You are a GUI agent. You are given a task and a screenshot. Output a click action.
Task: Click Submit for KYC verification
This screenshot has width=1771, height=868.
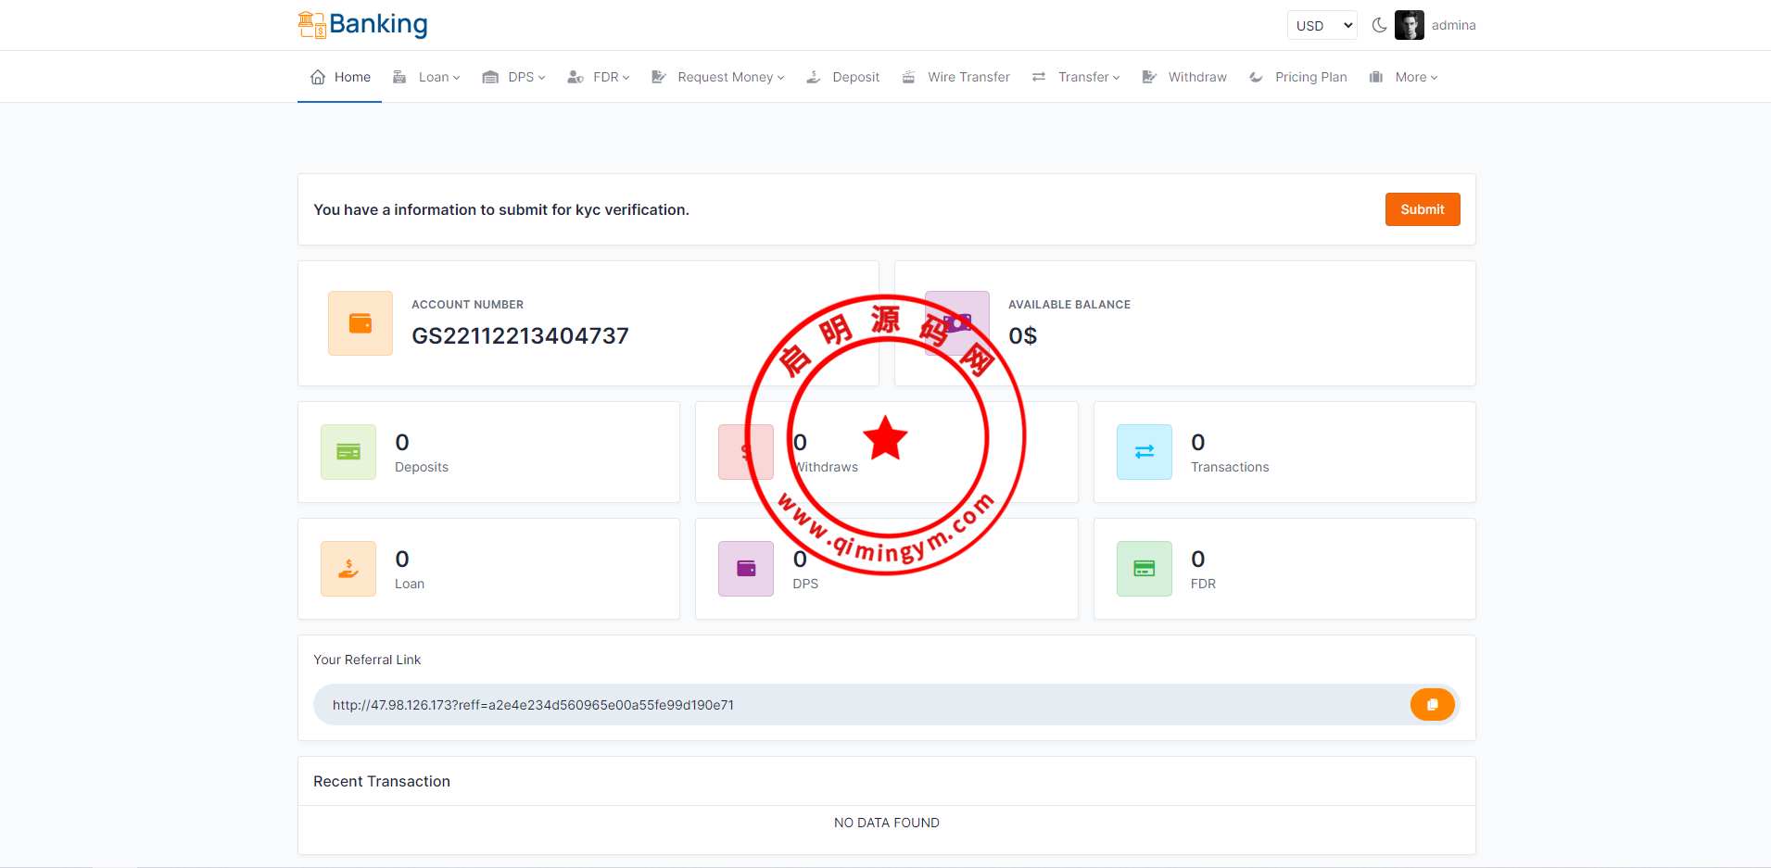point(1422,209)
